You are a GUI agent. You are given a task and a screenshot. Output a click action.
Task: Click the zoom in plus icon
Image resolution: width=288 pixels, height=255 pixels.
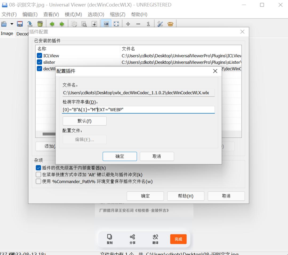[x=128, y=24]
